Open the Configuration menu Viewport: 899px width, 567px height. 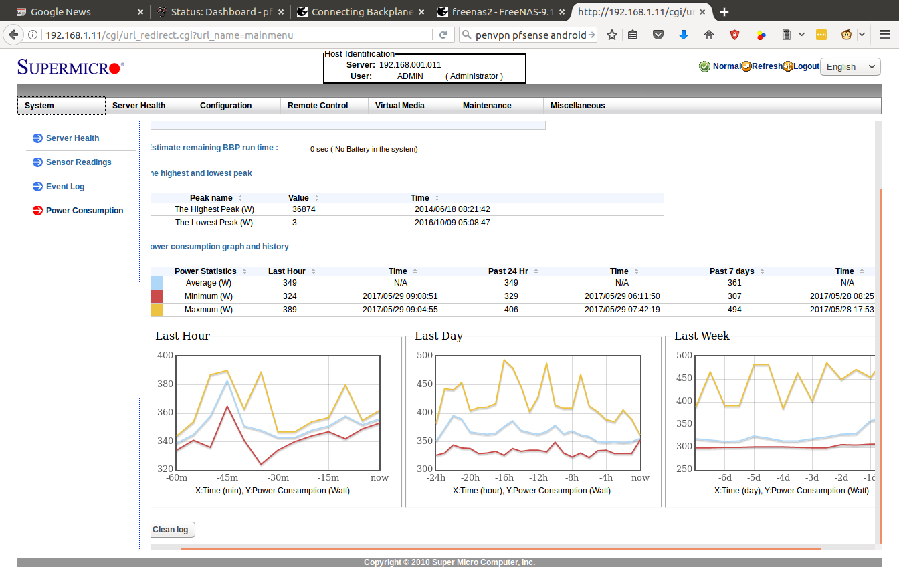[237, 106]
